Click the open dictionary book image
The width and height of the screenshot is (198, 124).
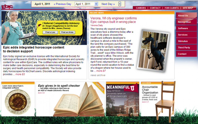[79, 100]
